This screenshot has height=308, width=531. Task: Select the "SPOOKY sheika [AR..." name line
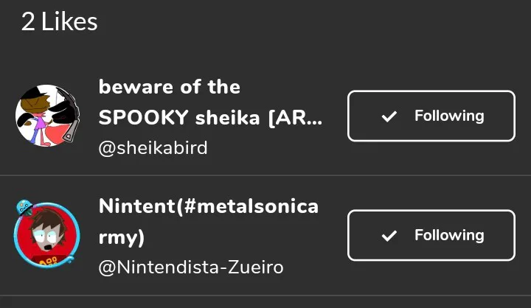(x=210, y=118)
